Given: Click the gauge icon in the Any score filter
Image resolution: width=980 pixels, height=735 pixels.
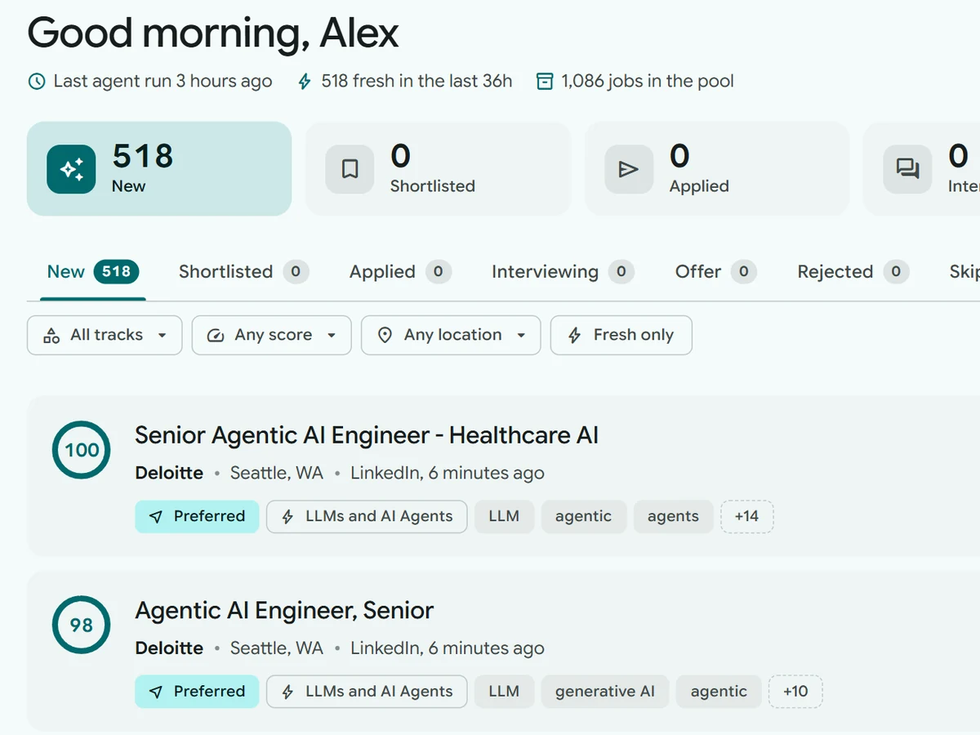Looking at the screenshot, I should (x=216, y=336).
